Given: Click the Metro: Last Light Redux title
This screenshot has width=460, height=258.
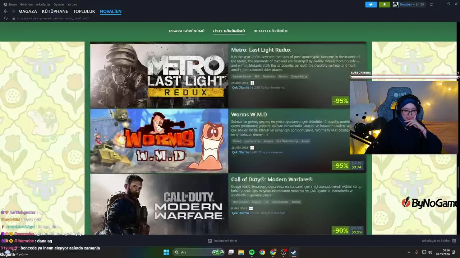Looking at the screenshot, I should click(x=261, y=50).
